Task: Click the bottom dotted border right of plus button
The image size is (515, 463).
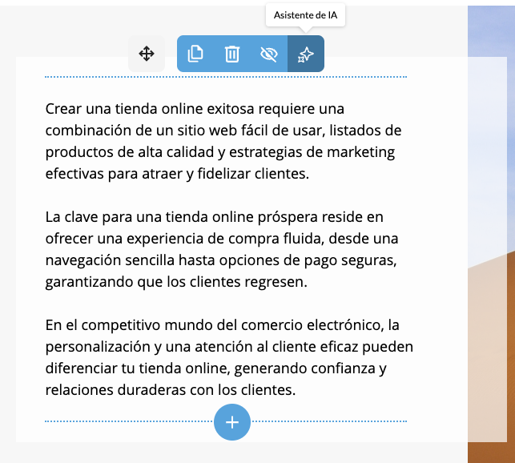Action: [x=328, y=421]
